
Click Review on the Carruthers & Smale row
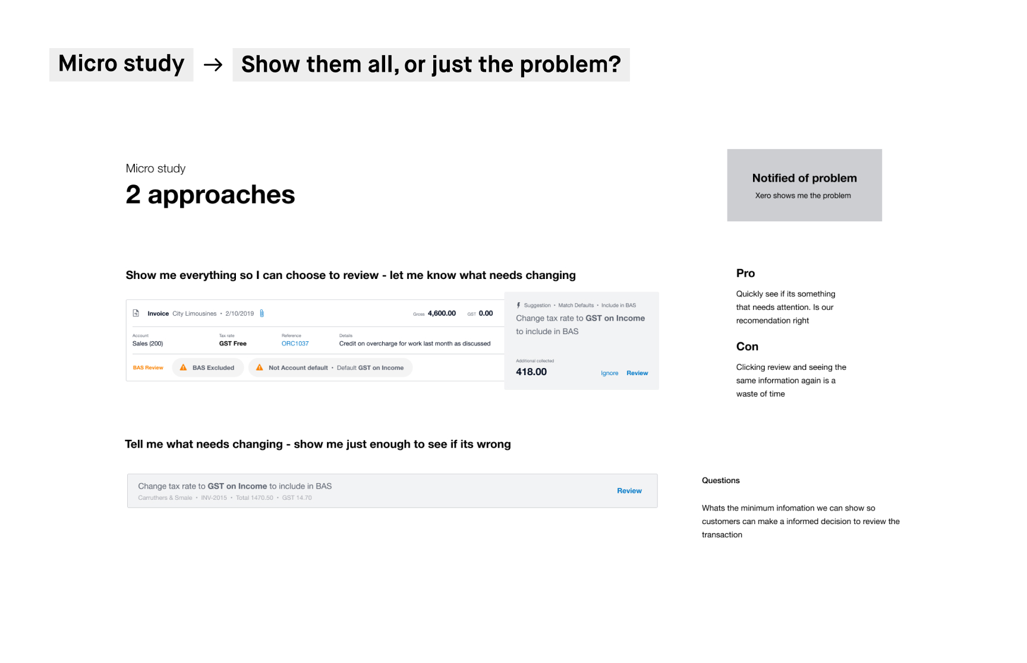629,491
